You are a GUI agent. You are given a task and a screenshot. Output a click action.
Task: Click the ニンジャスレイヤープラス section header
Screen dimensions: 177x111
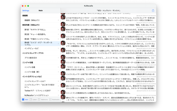tap(33, 53)
